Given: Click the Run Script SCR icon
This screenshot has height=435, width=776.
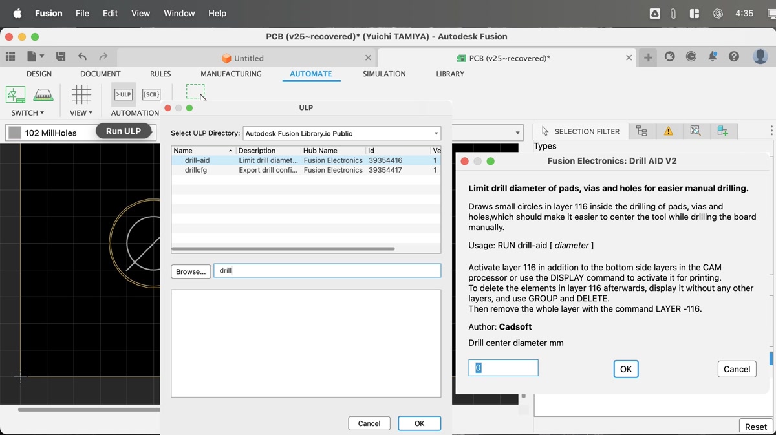Looking at the screenshot, I should 151,94.
